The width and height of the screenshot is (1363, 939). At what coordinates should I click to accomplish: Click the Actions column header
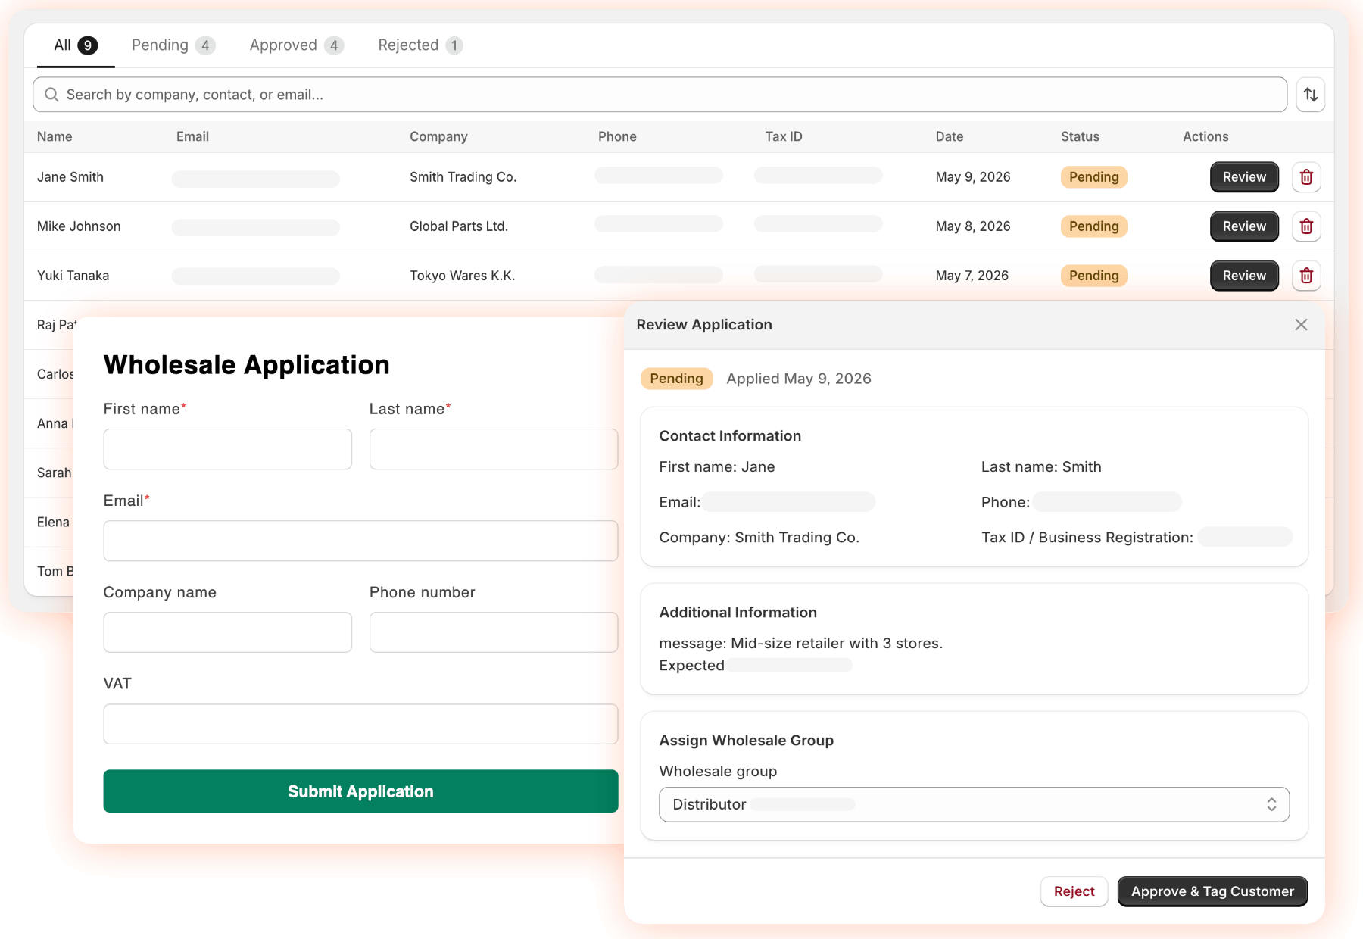(x=1205, y=136)
